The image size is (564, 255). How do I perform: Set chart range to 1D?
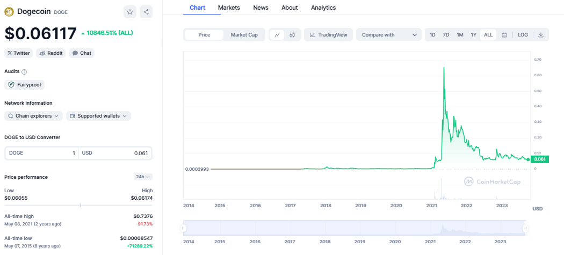coord(433,35)
